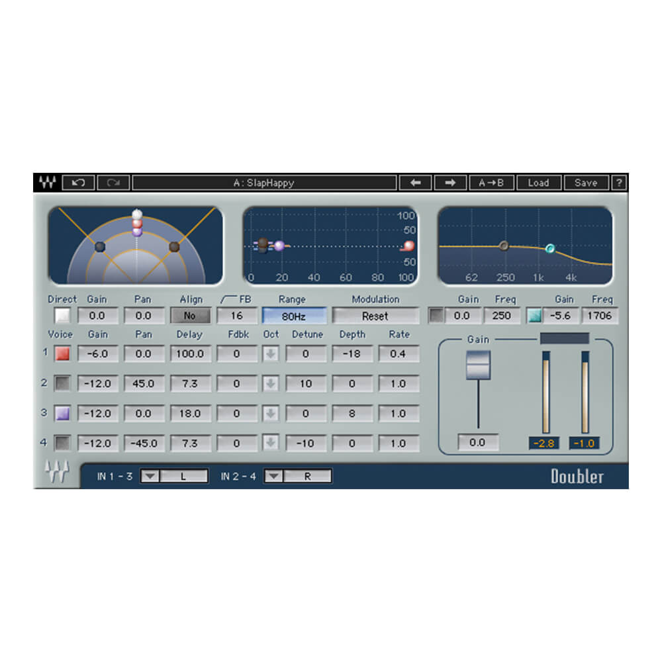The image size is (662, 662).
Task: Click Voice 1 Delay 100.0 field
Action: [190, 354]
